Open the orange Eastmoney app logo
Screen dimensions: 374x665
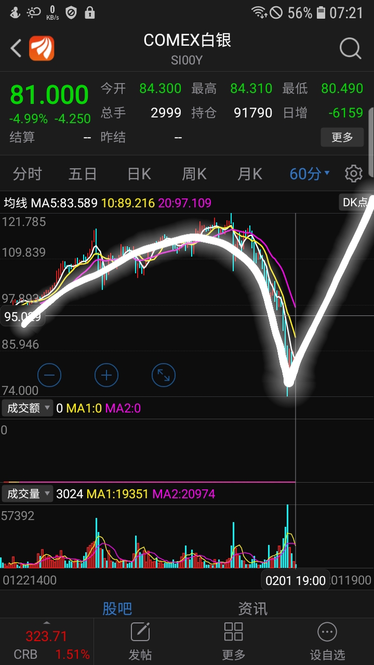point(42,49)
